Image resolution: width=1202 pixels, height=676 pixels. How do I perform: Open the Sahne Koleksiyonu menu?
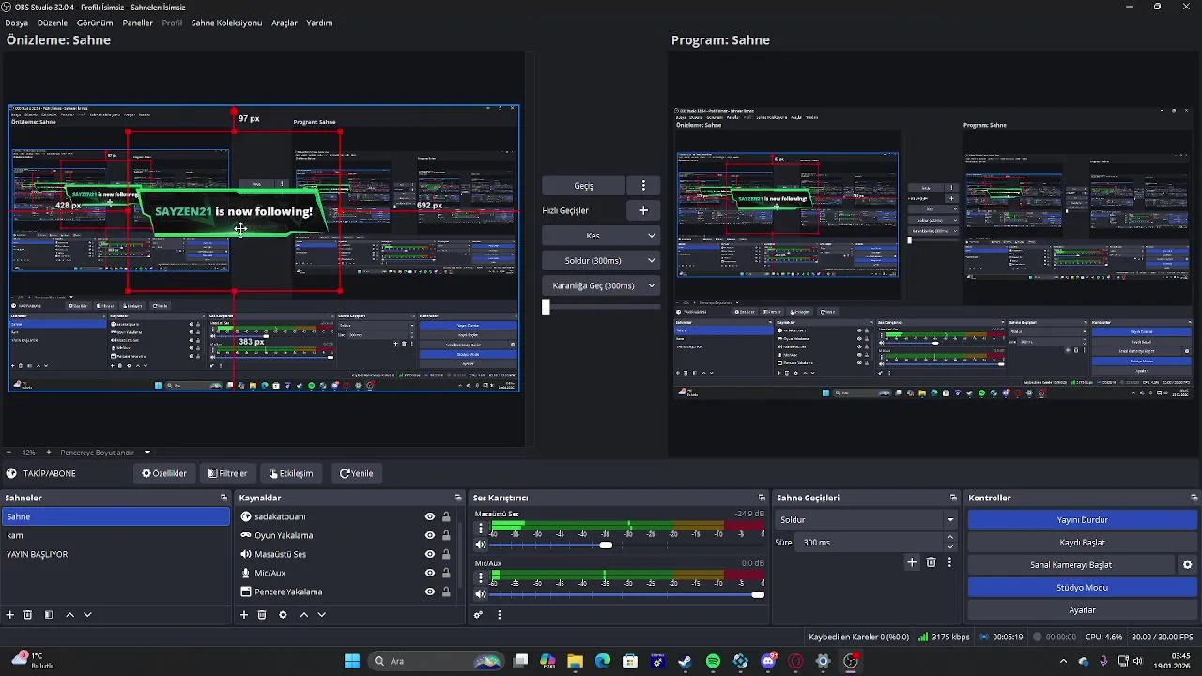click(x=226, y=23)
